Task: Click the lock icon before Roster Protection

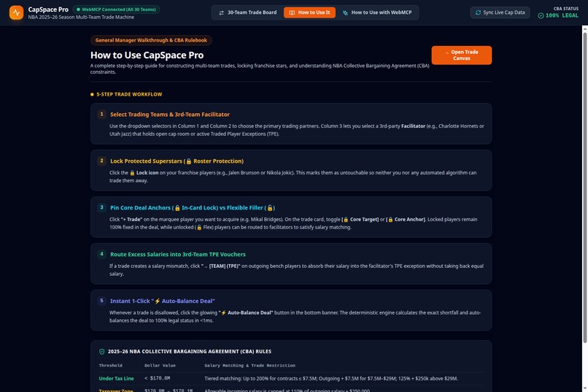Action: [x=189, y=161]
